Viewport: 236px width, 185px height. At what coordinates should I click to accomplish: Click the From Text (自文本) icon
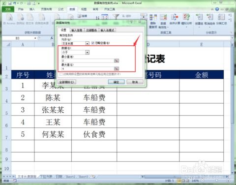30,17
